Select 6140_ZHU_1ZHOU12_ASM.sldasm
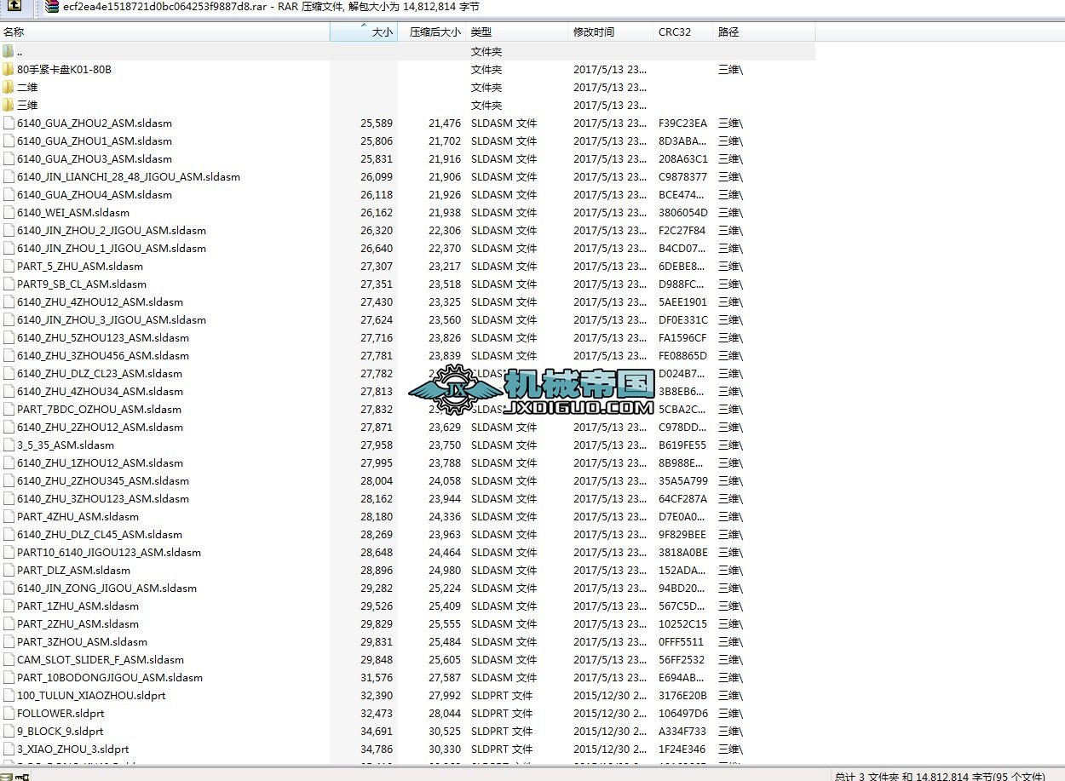This screenshot has height=781, width=1065. [100, 463]
